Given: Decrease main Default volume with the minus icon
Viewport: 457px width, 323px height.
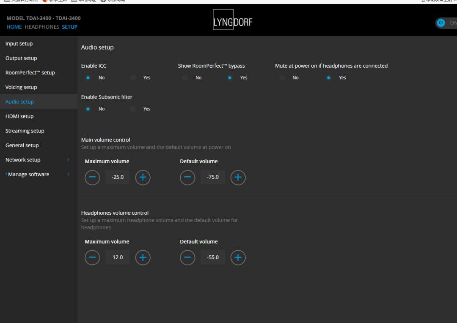Looking at the screenshot, I should [x=187, y=177].
